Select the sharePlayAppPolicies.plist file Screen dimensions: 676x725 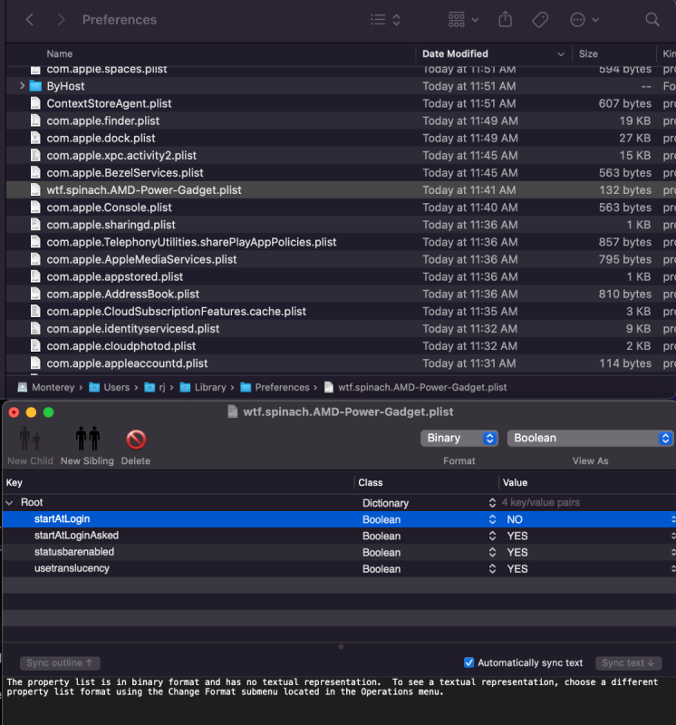(191, 242)
